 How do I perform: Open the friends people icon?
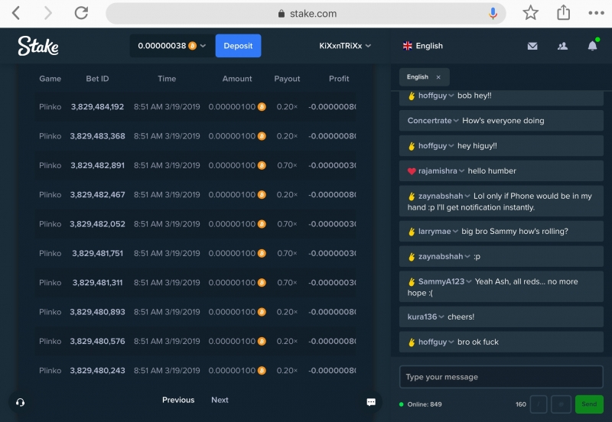(562, 46)
